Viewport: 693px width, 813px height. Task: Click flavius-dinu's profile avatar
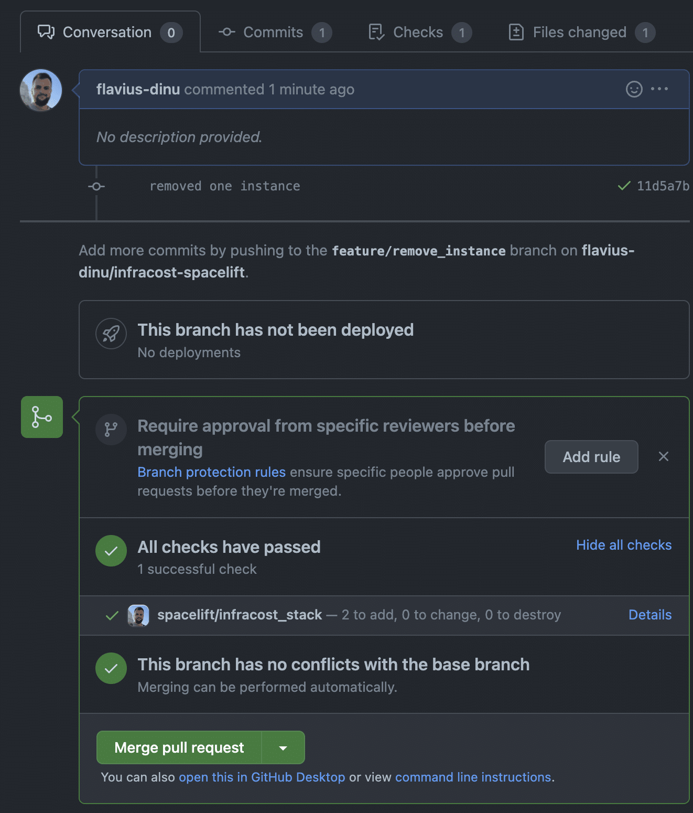40,90
